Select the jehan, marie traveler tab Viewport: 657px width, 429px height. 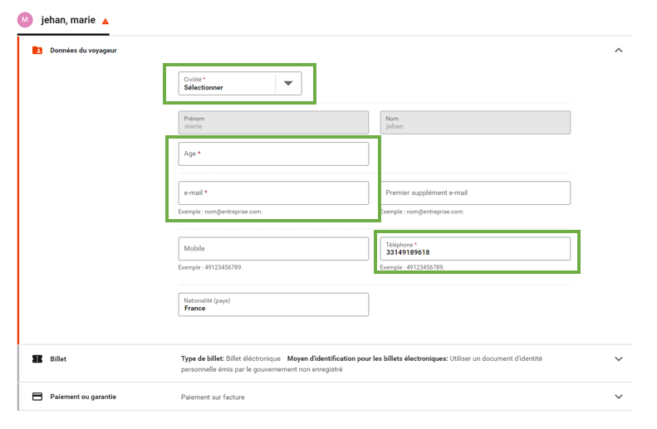tap(68, 20)
